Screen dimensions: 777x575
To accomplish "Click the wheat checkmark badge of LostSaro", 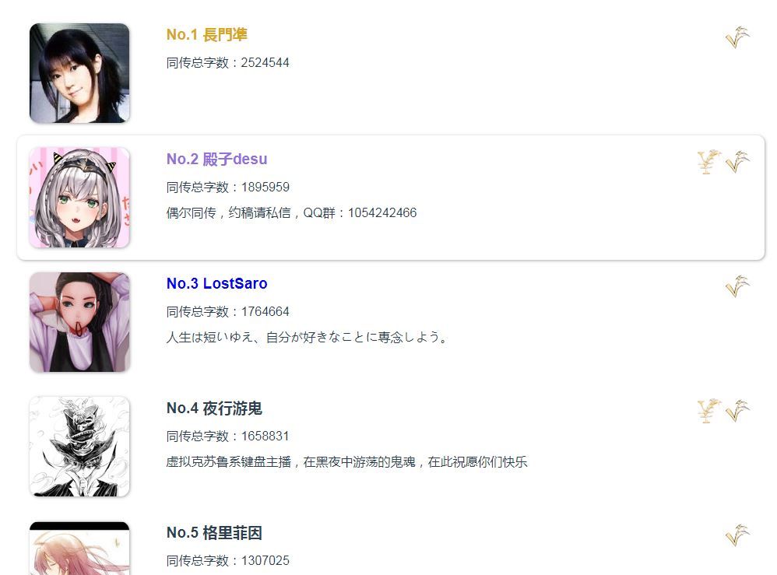I will [738, 286].
